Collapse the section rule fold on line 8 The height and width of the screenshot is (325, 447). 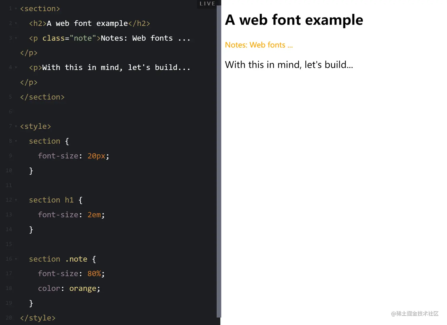tap(16, 141)
